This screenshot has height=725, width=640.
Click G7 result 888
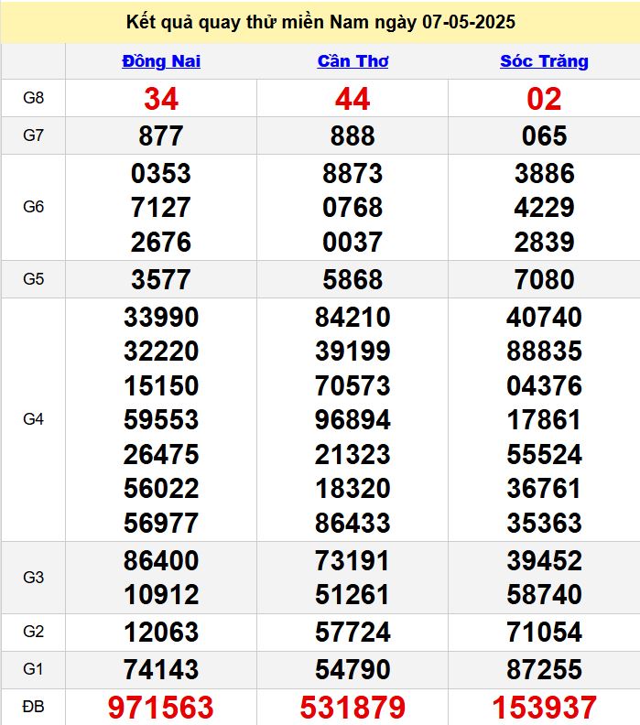coord(353,135)
